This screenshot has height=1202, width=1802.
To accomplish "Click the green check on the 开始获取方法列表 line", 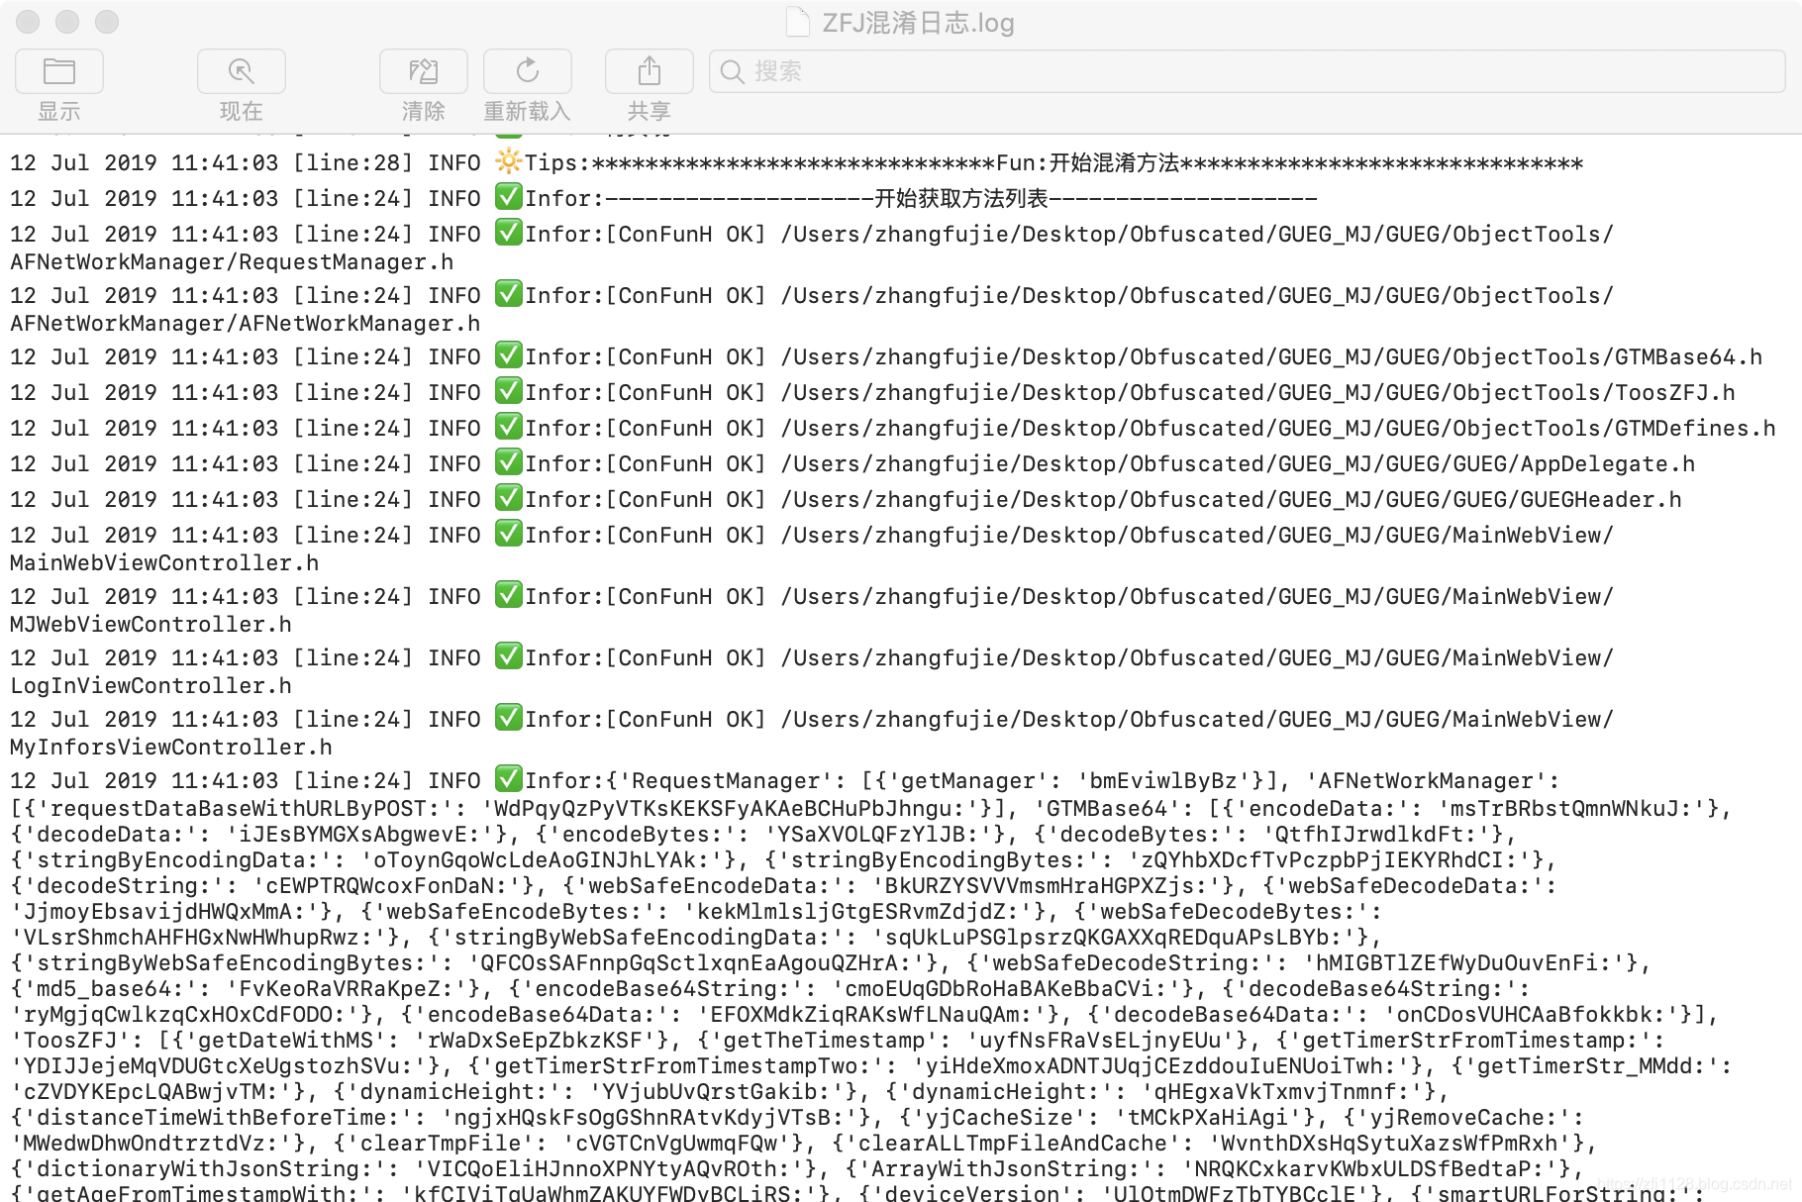I will pyautogui.click(x=508, y=197).
